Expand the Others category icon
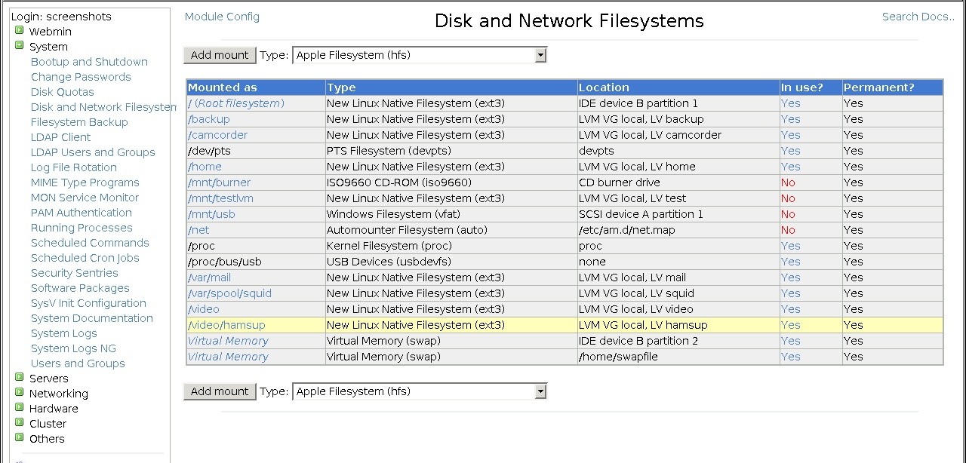Image resolution: width=966 pixels, height=463 pixels. [20, 438]
